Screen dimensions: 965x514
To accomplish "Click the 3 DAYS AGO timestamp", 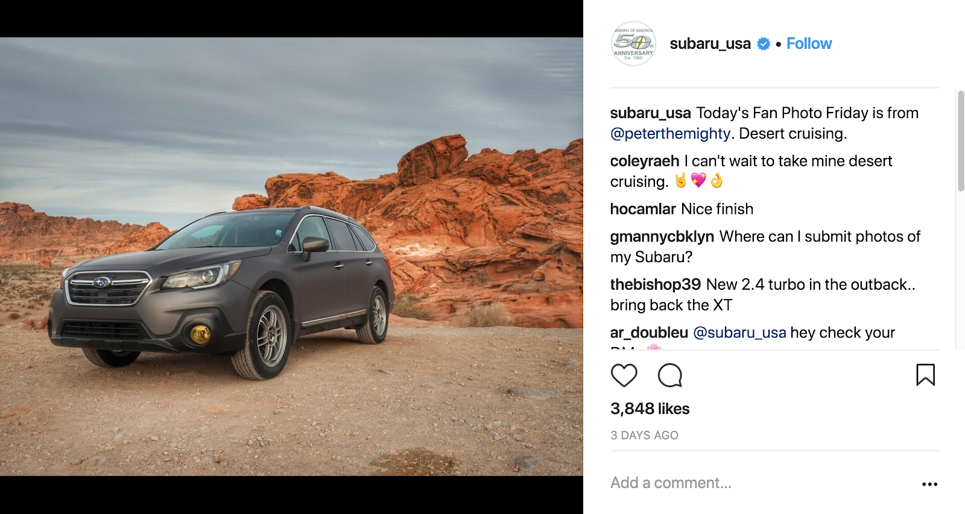I will (x=644, y=435).
